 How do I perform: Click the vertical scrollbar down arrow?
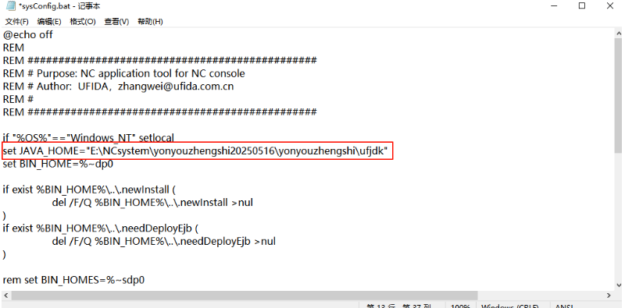[x=619, y=285]
